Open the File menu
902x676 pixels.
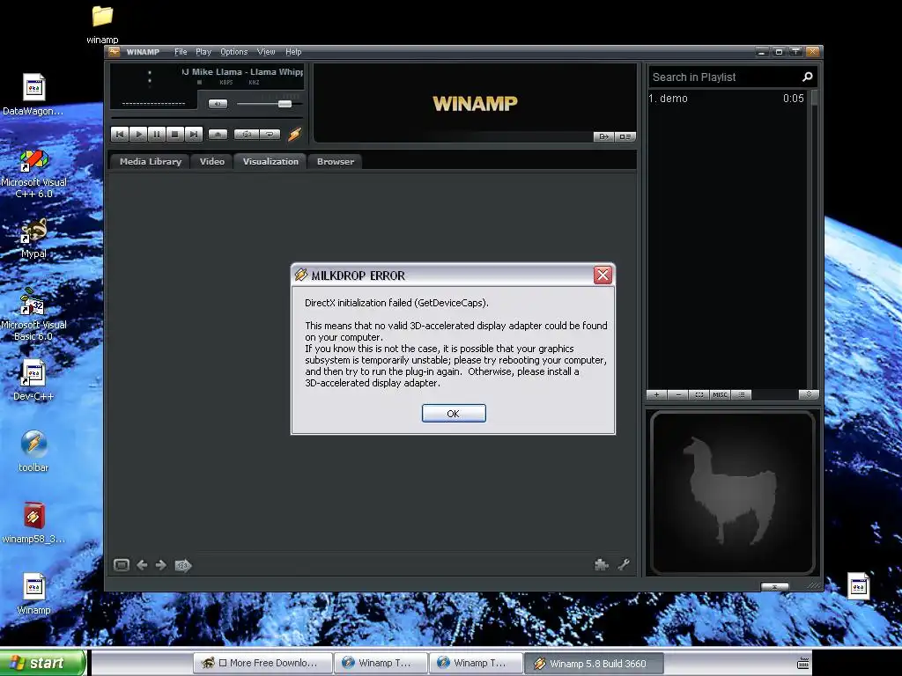click(x=181, y=52)
